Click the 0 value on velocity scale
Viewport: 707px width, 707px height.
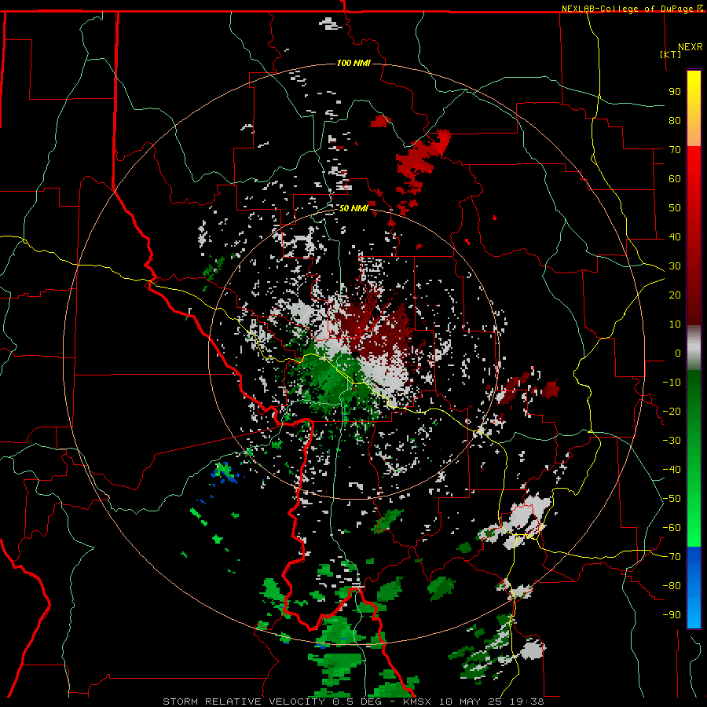[678, 353]
